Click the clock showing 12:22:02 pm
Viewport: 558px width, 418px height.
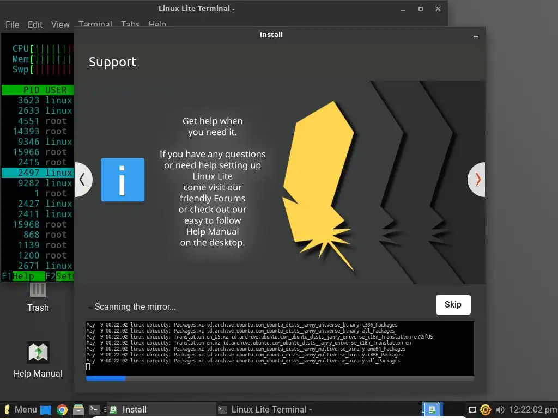533,409
